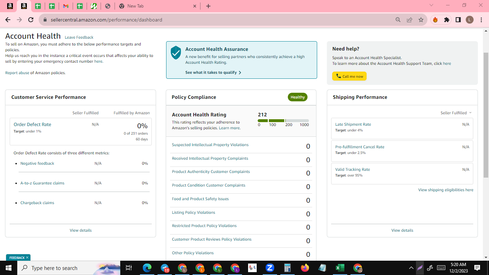The image size is (489, 275).
Task: Click the Account Health Assurance shield icon
Action: click(176, 52)
